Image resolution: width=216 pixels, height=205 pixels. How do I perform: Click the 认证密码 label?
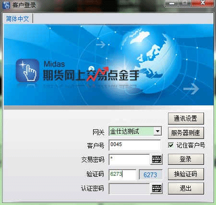93,188
